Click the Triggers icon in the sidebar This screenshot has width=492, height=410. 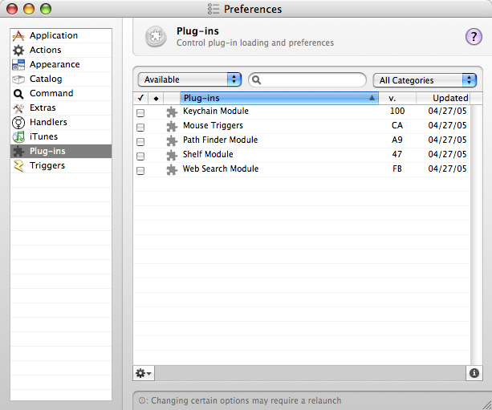point(18,166)
